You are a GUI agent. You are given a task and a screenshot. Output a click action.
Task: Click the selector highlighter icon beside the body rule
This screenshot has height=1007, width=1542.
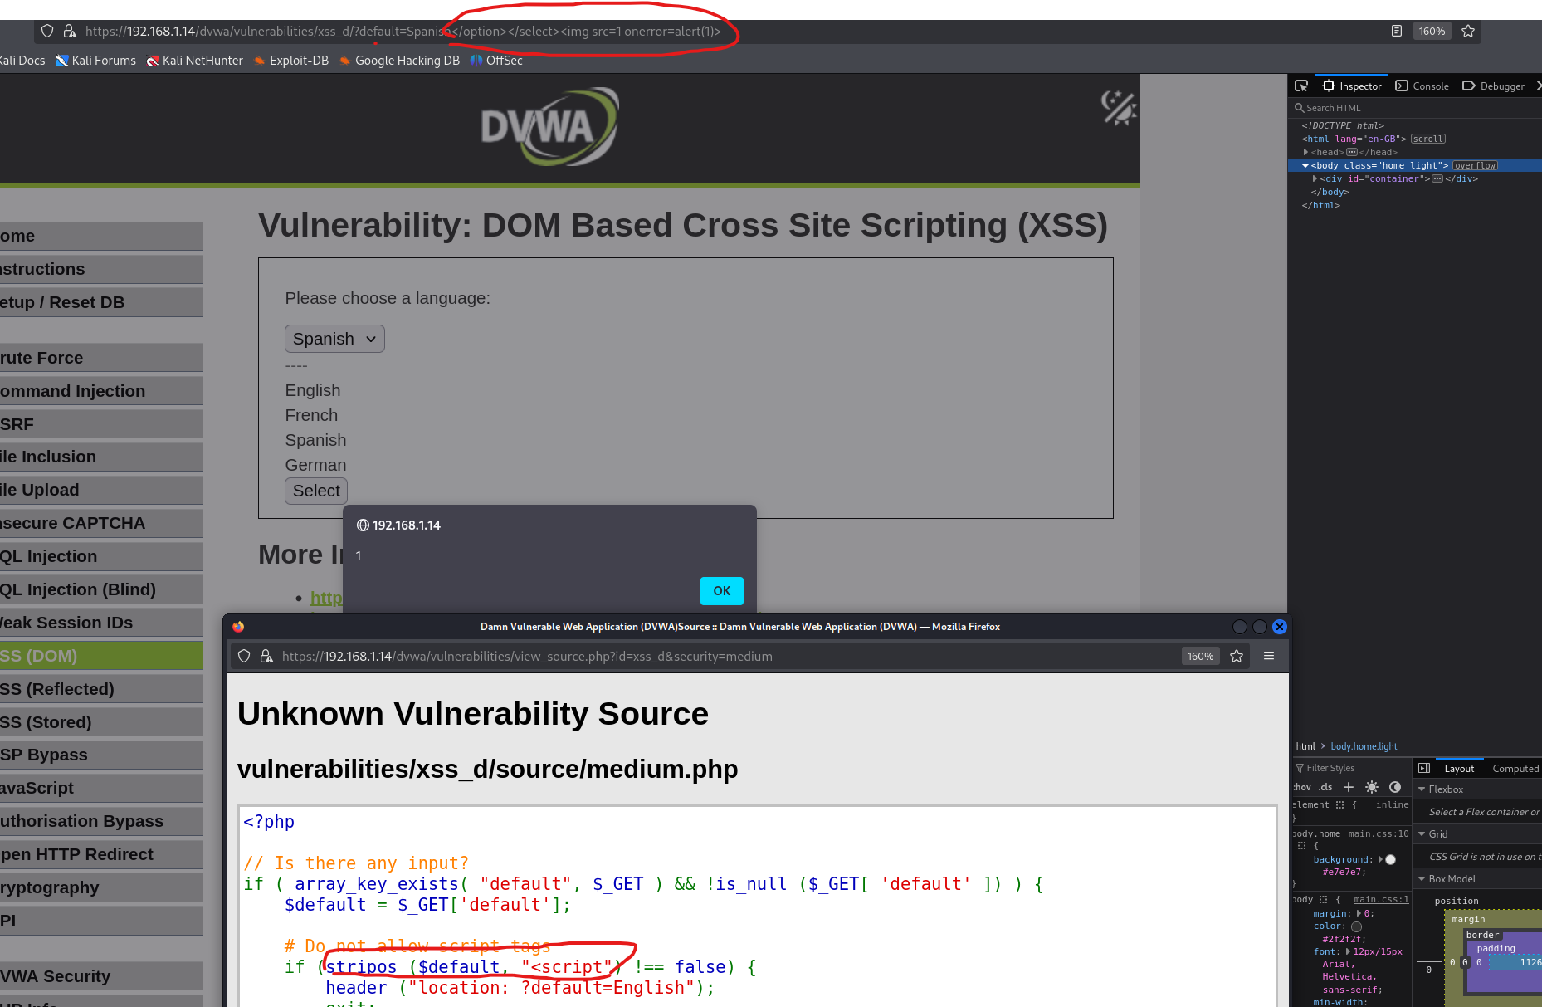tap(1323, 899)
